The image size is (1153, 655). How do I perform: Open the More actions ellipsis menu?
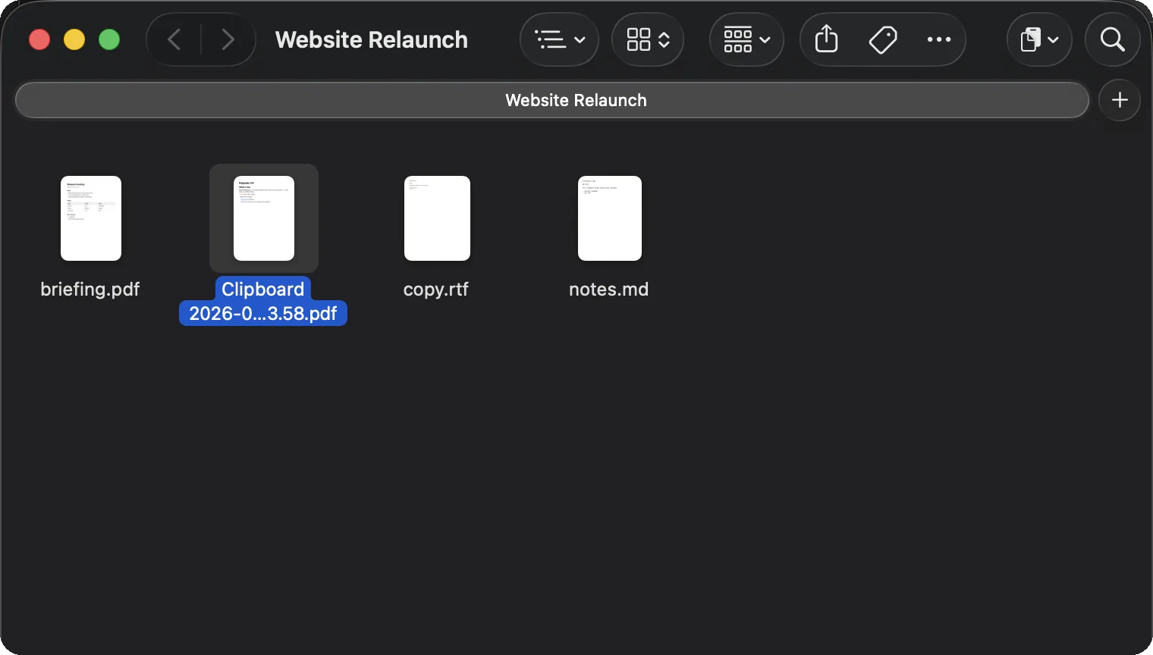[939, 39]
